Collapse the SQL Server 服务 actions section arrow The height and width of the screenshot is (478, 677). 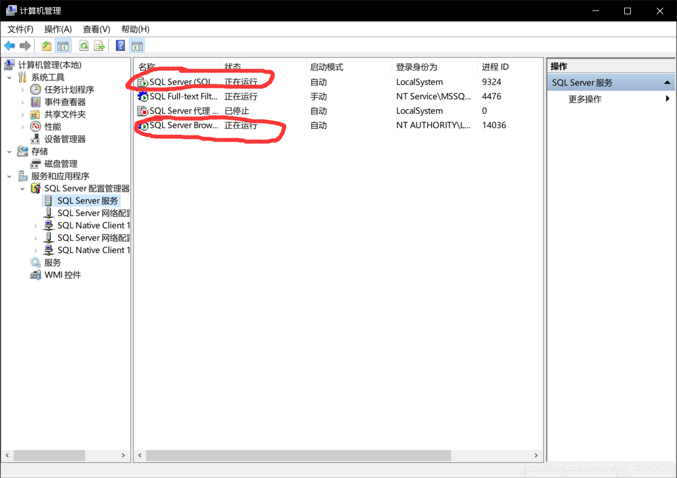(x=667, y=82)
